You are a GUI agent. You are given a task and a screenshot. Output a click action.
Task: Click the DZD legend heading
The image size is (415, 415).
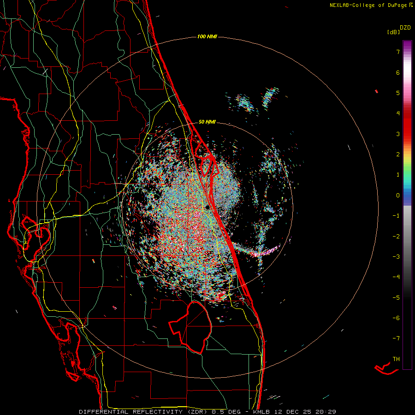click(x=405, y=28)
